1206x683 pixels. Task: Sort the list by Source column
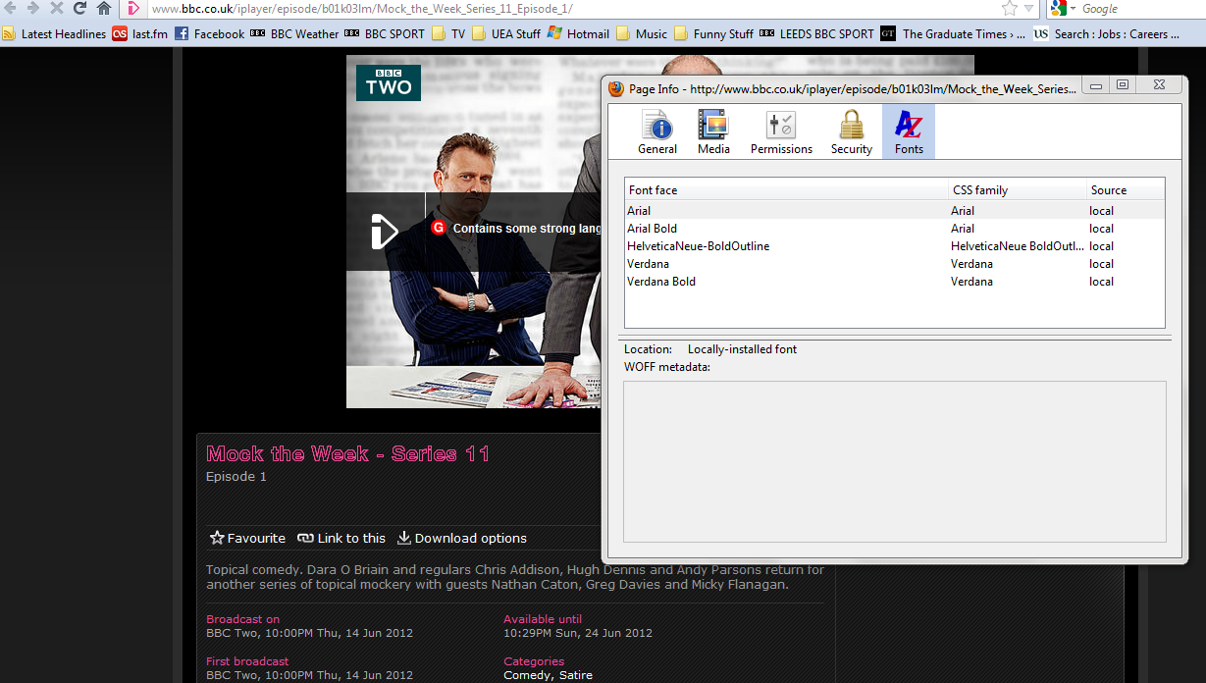[x=1126, y=190]
